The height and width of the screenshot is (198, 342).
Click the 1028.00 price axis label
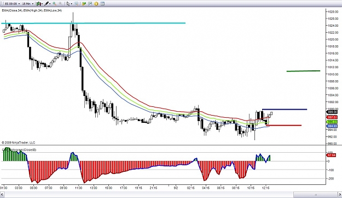point(333,11)
